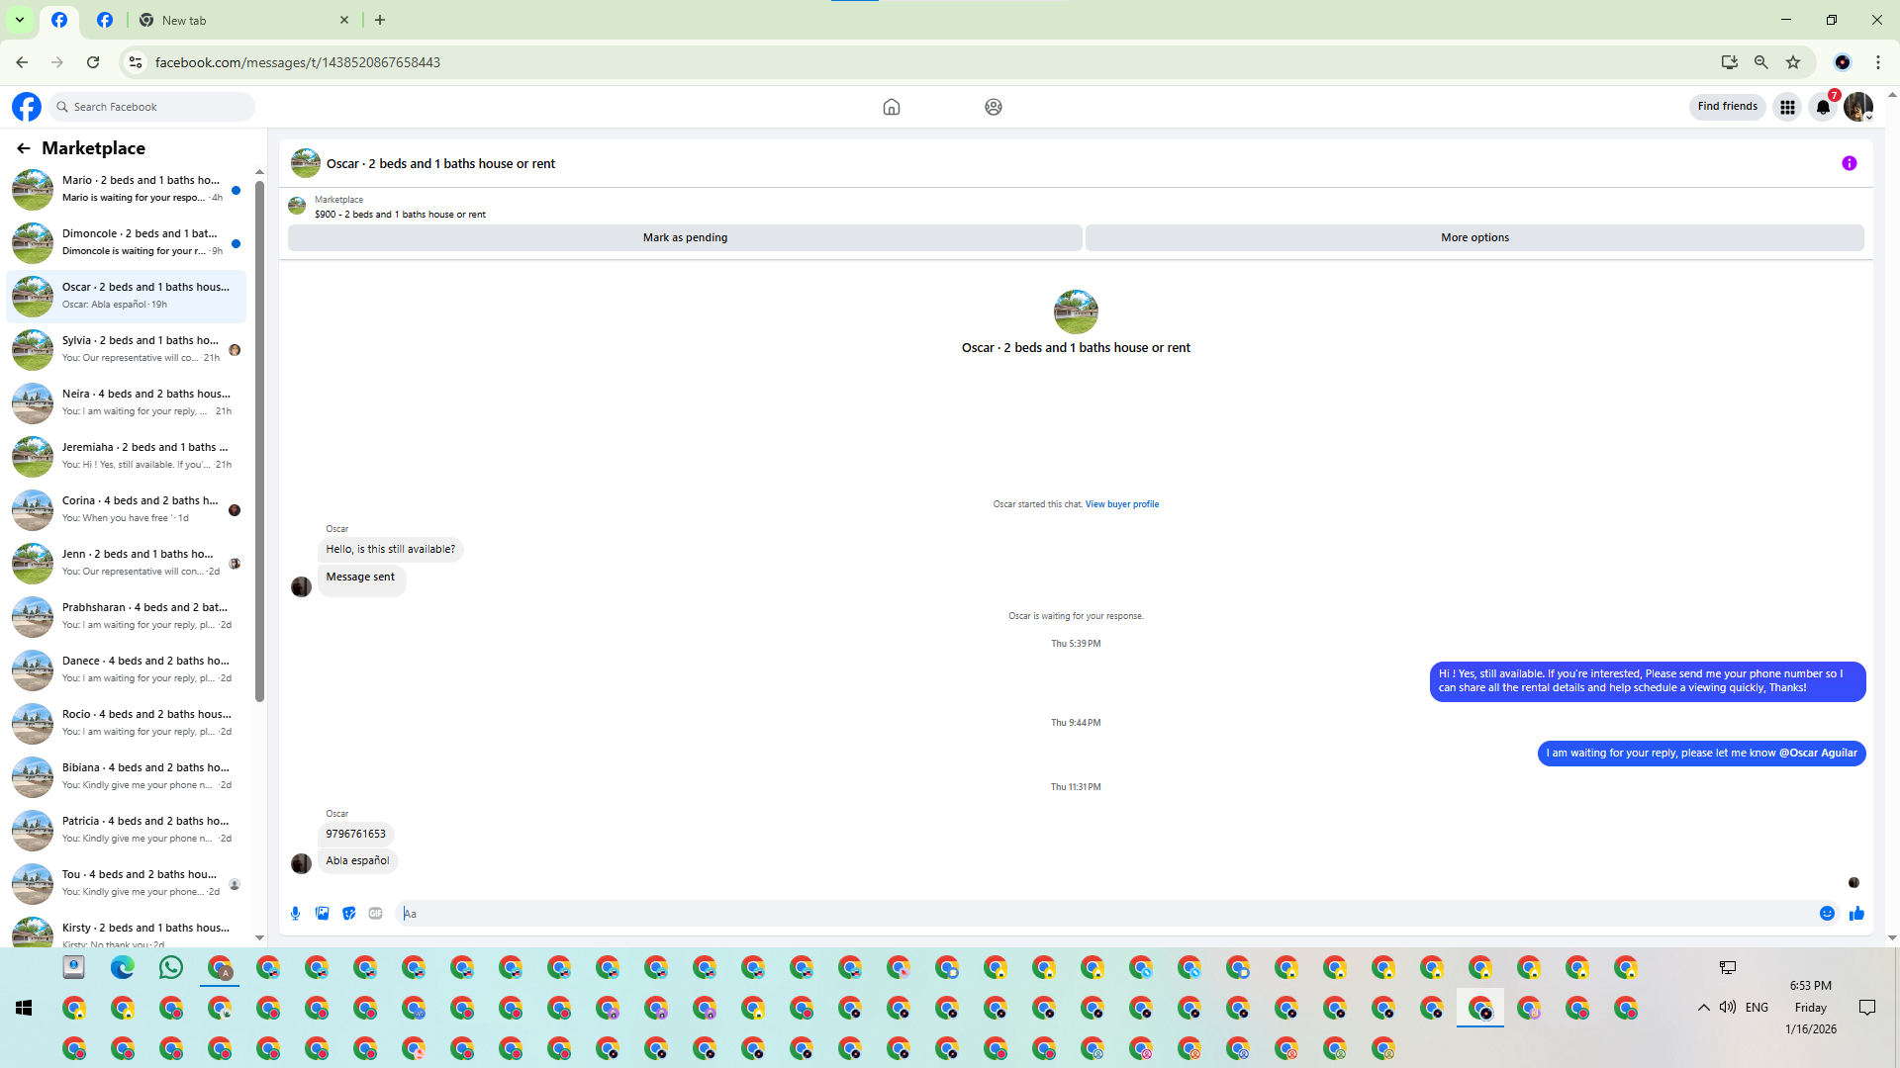Attach a photo using image icon
The width and height of the screenshot is (1900, 1068).
322,914
